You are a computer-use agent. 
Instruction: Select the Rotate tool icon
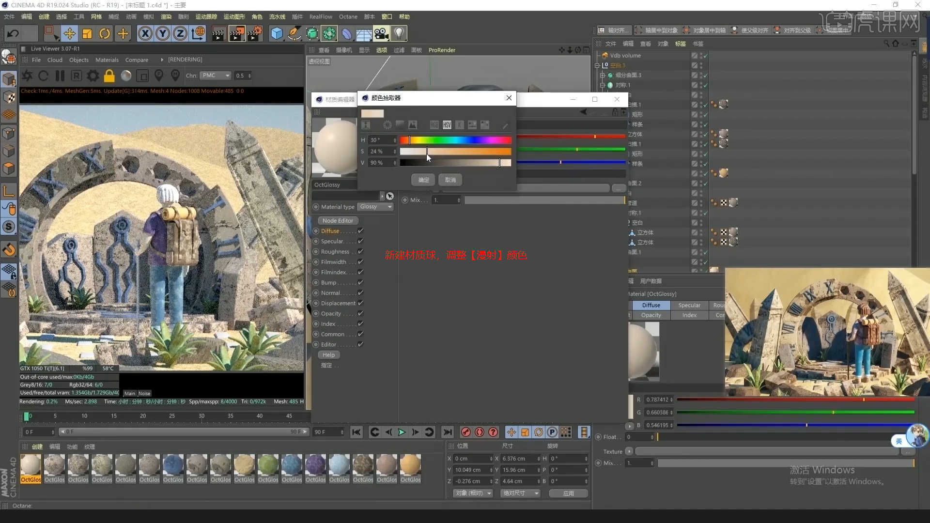tap(105, 33)
